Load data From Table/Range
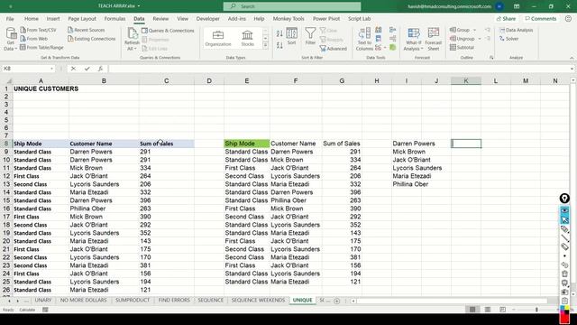The image size is (577, 325). point(41,48)
